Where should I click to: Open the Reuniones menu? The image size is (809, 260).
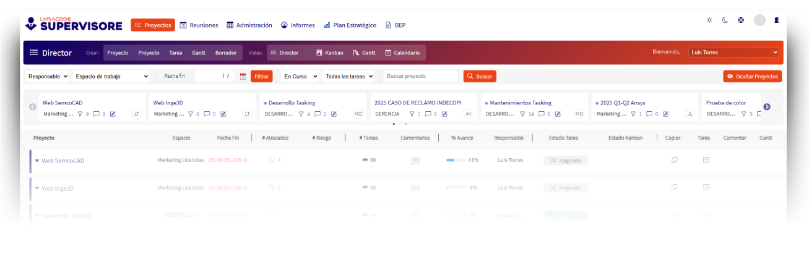(199, 25)
